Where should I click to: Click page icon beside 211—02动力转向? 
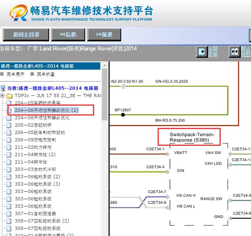pyautogui.click(x=9, y=147)
